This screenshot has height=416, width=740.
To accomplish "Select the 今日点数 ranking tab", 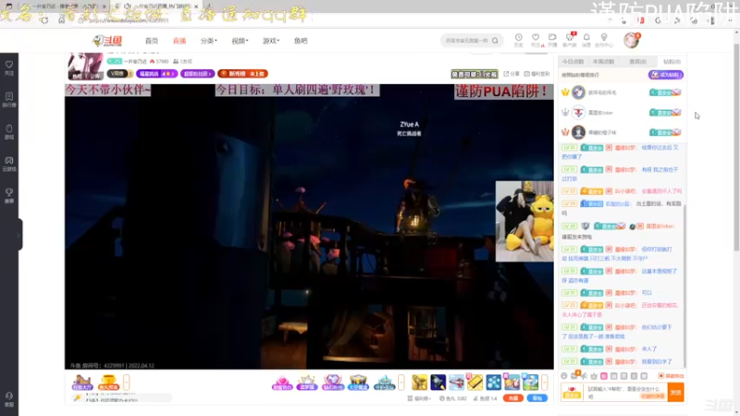I will click(573, 62).
